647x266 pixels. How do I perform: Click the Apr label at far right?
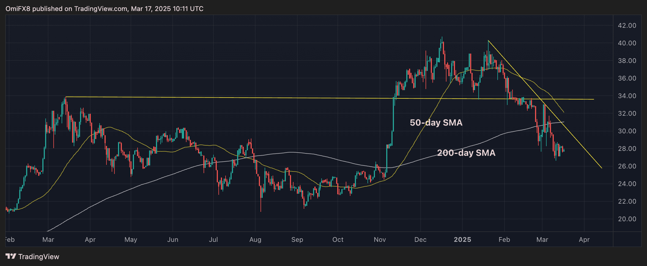click(584, 240)
